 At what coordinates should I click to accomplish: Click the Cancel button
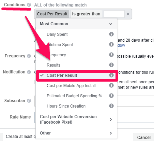[144, 137]
